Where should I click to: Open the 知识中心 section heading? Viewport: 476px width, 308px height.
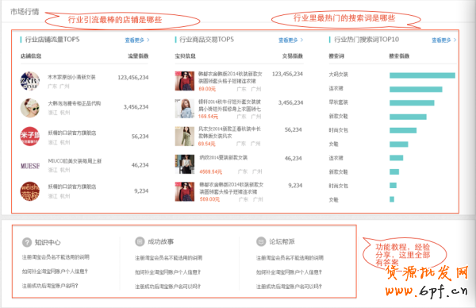coord(48,242)
